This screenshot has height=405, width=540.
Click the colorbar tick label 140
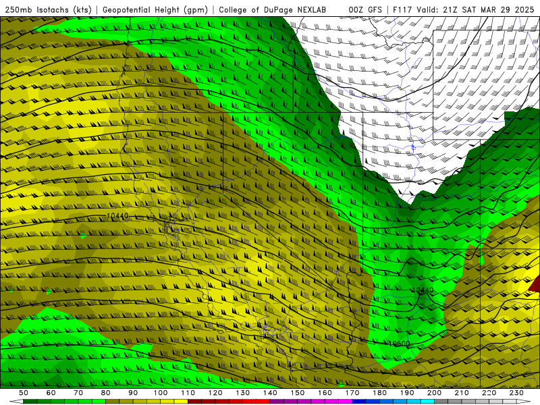click(x=270, y=393)
